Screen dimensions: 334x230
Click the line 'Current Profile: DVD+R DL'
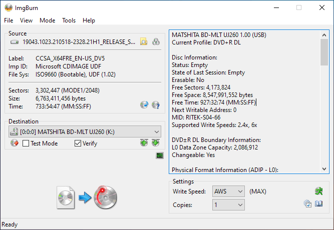pos(206,42)
